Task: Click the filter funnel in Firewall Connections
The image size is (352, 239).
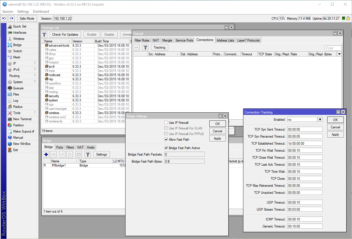Action: click(x=145, y=47)
